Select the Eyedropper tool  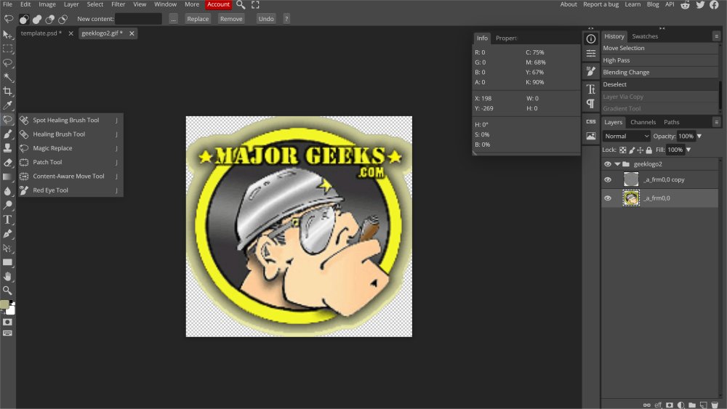click(7, 105)
